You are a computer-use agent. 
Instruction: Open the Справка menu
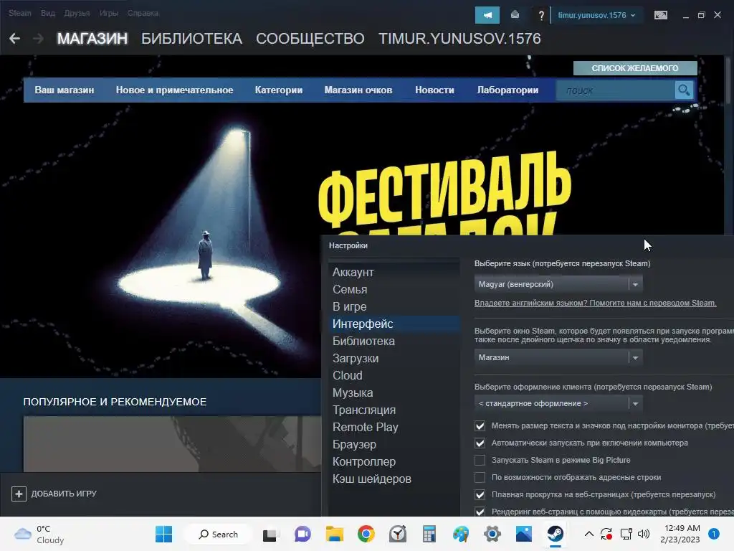(x=143, y=13)
